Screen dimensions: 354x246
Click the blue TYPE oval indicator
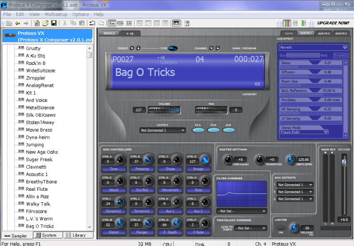coord(173,48)
